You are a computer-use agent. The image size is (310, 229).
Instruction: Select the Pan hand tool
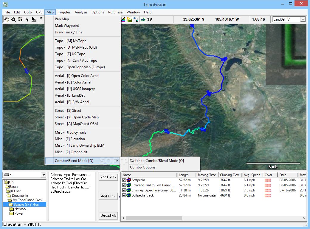[x=7, y=19]
